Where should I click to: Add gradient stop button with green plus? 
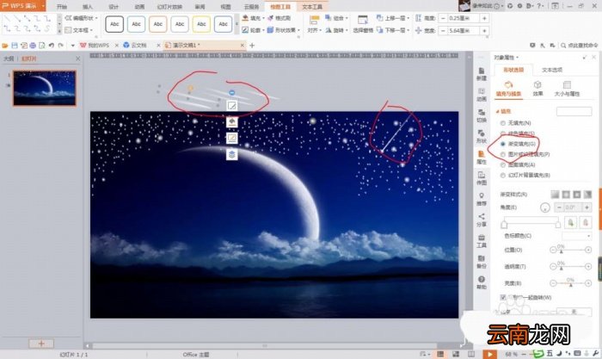point(570,223)
